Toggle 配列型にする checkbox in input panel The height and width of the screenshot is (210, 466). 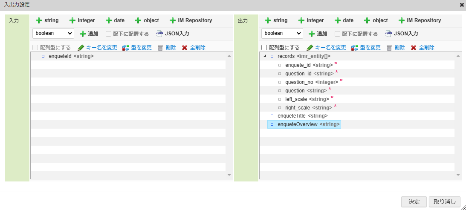point(35,48)
